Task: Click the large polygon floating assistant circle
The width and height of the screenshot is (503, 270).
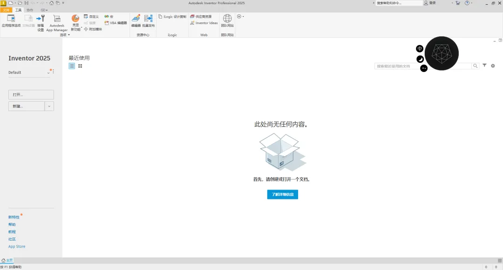Action: (x=442, y=53)
